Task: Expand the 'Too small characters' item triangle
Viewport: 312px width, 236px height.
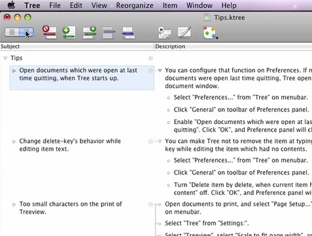Action: click(14, 205)
